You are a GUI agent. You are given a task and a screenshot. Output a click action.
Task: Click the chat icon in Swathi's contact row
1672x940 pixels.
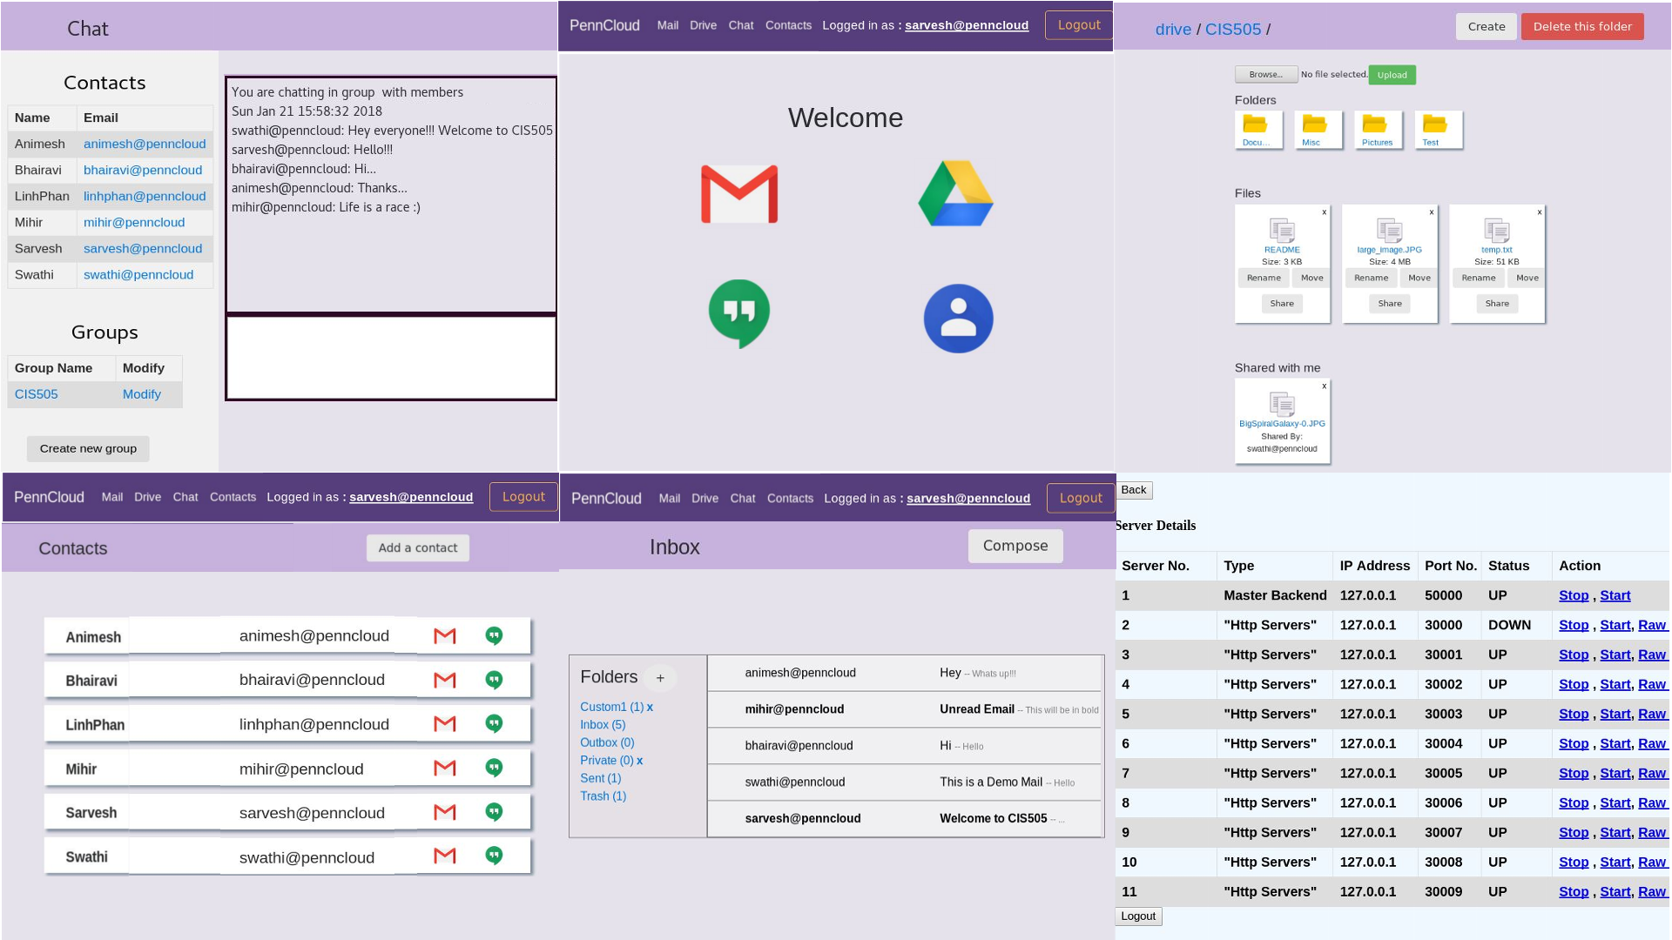(494, 856)
